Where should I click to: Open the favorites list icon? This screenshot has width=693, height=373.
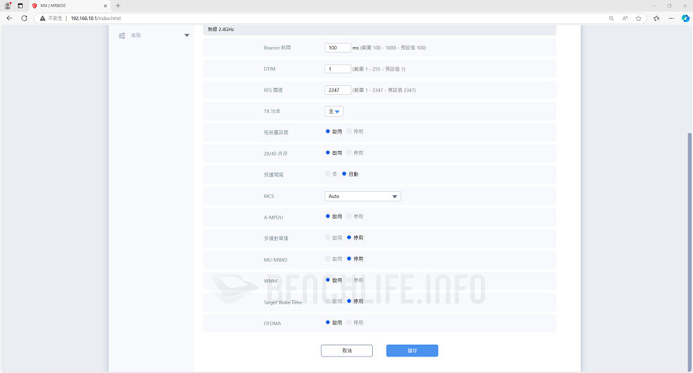(x=656, y=18)
